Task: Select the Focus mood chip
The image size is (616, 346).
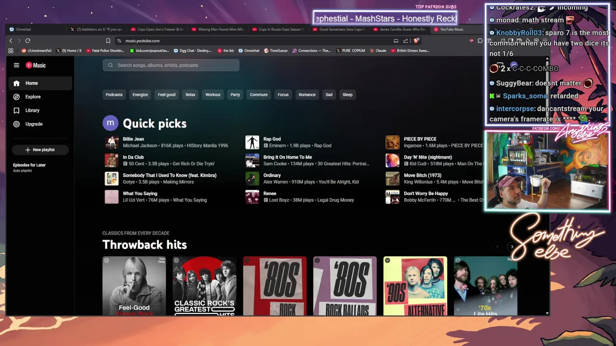Action: coord(283,95)
